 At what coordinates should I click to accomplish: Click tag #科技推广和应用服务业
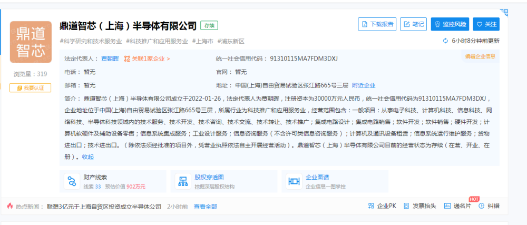[x=157, y=41]
